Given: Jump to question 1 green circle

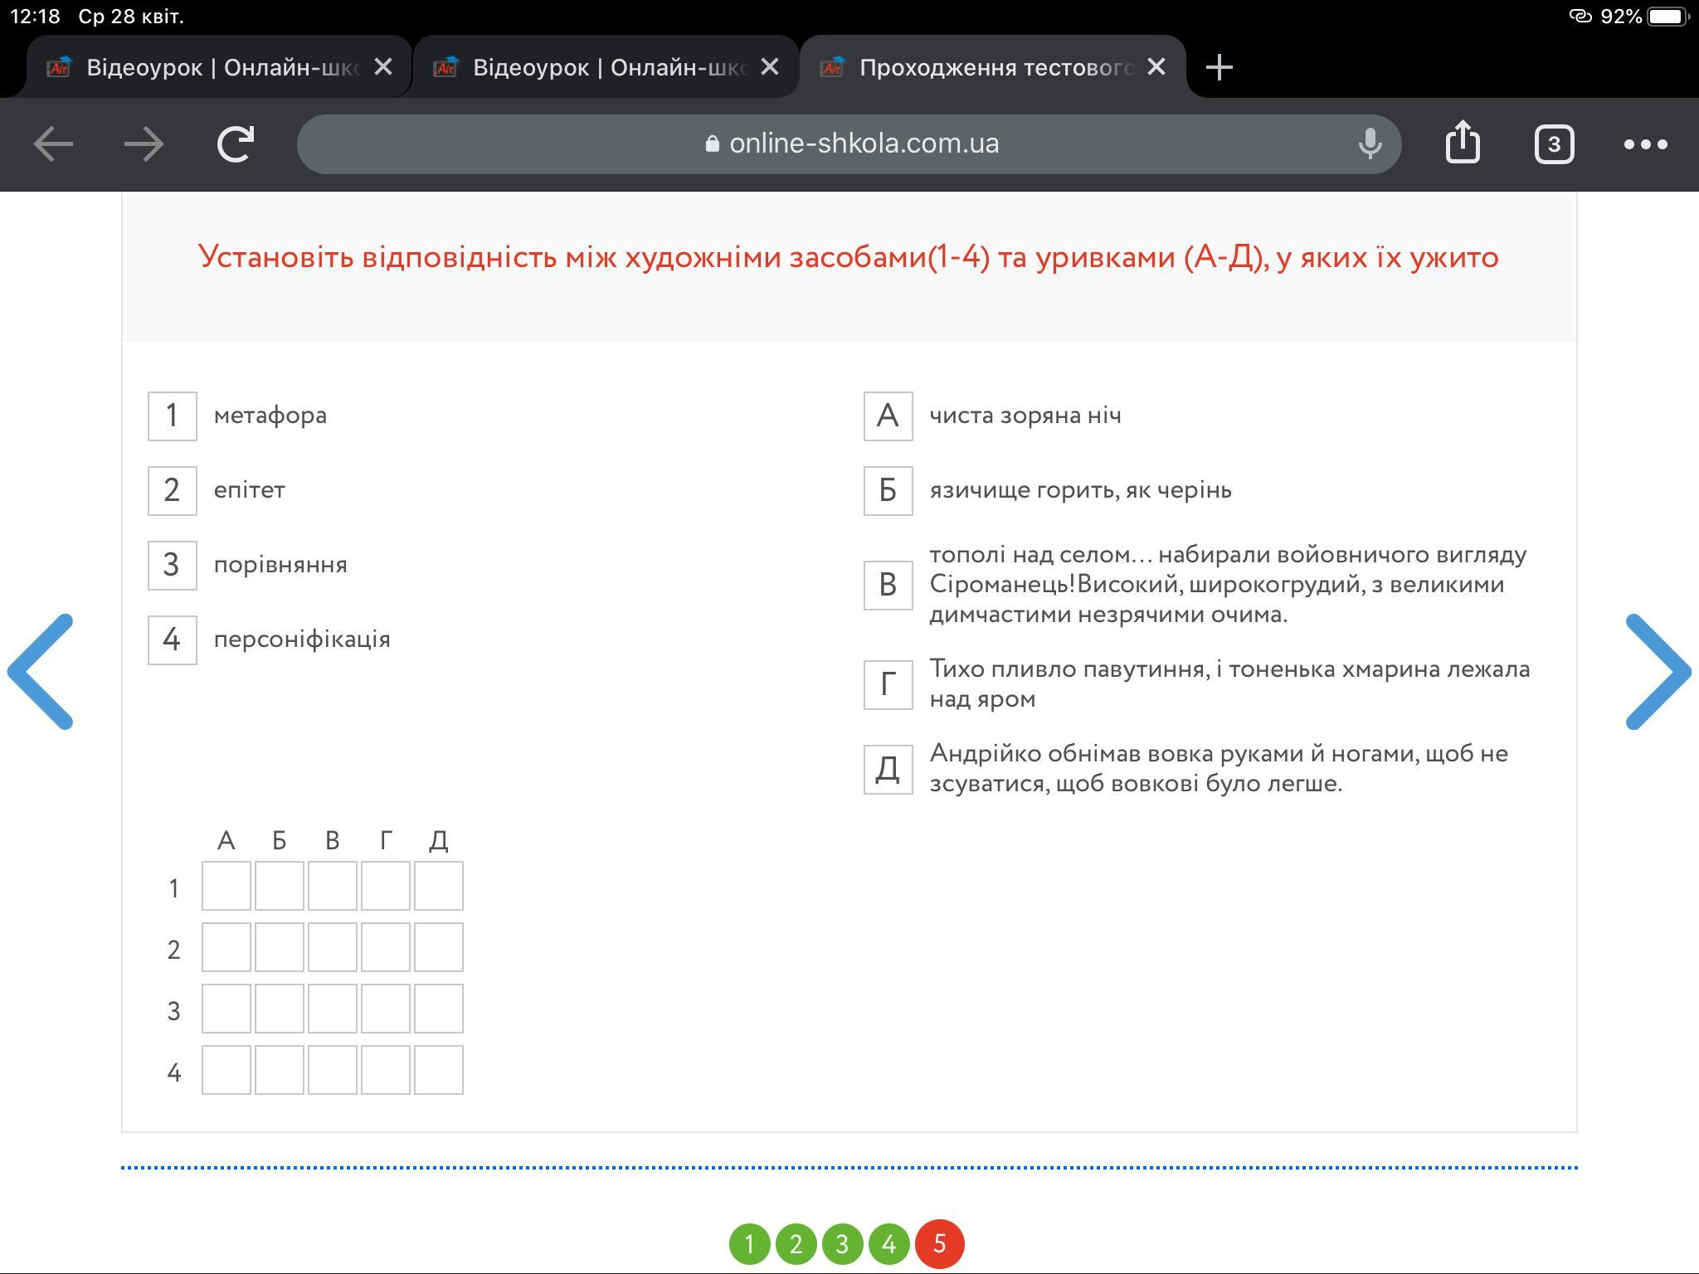Looking at the screenshot, I should tap(750, 1244).
